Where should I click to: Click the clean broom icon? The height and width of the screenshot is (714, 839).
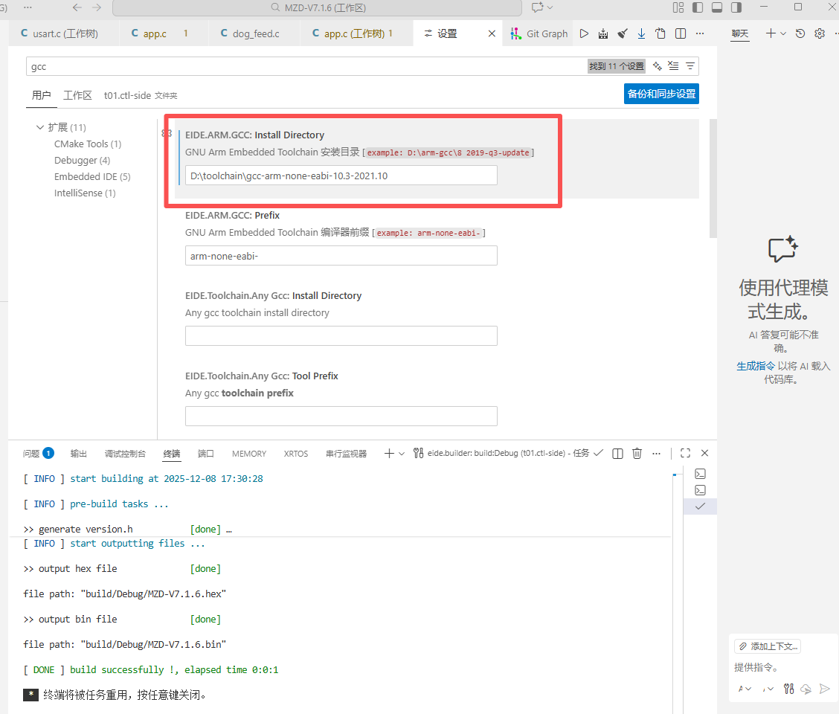tap(623, 33)
